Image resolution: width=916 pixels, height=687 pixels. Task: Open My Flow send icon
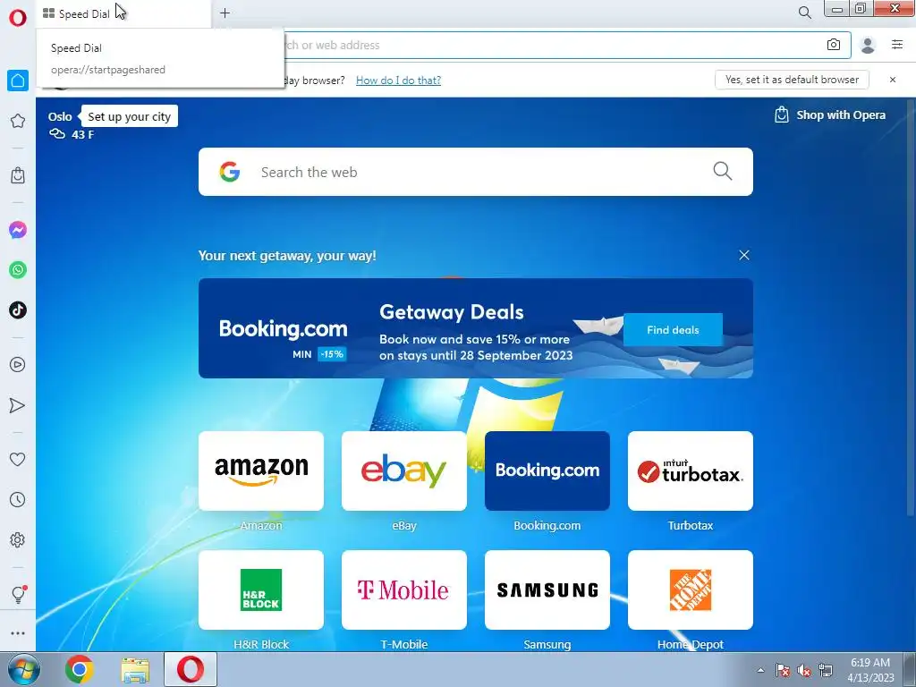18,405
